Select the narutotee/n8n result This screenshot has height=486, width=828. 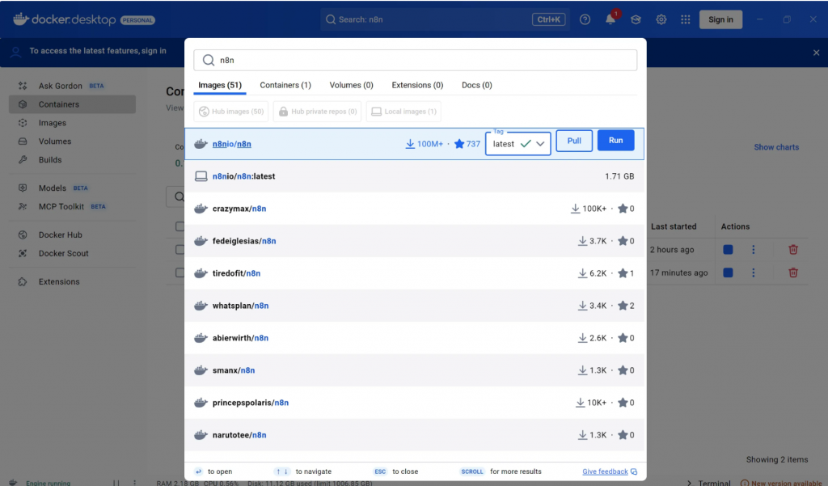(x=415, y=435)
